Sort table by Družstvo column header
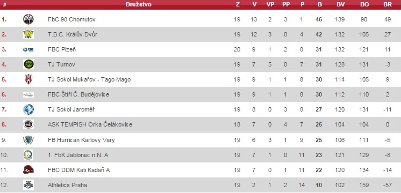 (139, 4)
